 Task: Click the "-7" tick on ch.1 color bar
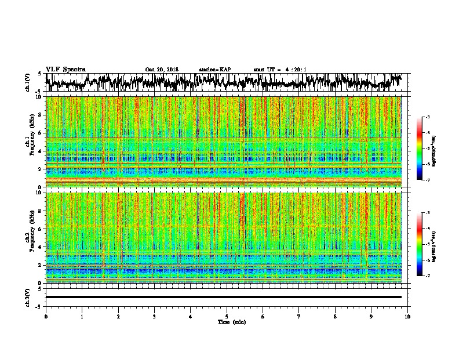pyautogui.click(x=427, y=180)
